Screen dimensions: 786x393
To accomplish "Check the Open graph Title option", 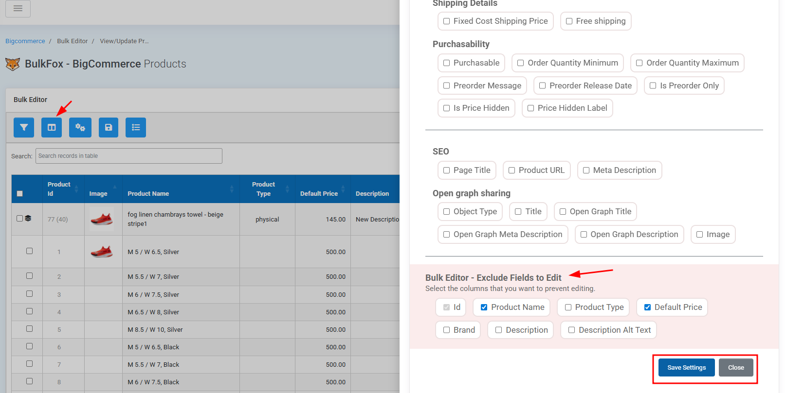I will coord(518,212).
